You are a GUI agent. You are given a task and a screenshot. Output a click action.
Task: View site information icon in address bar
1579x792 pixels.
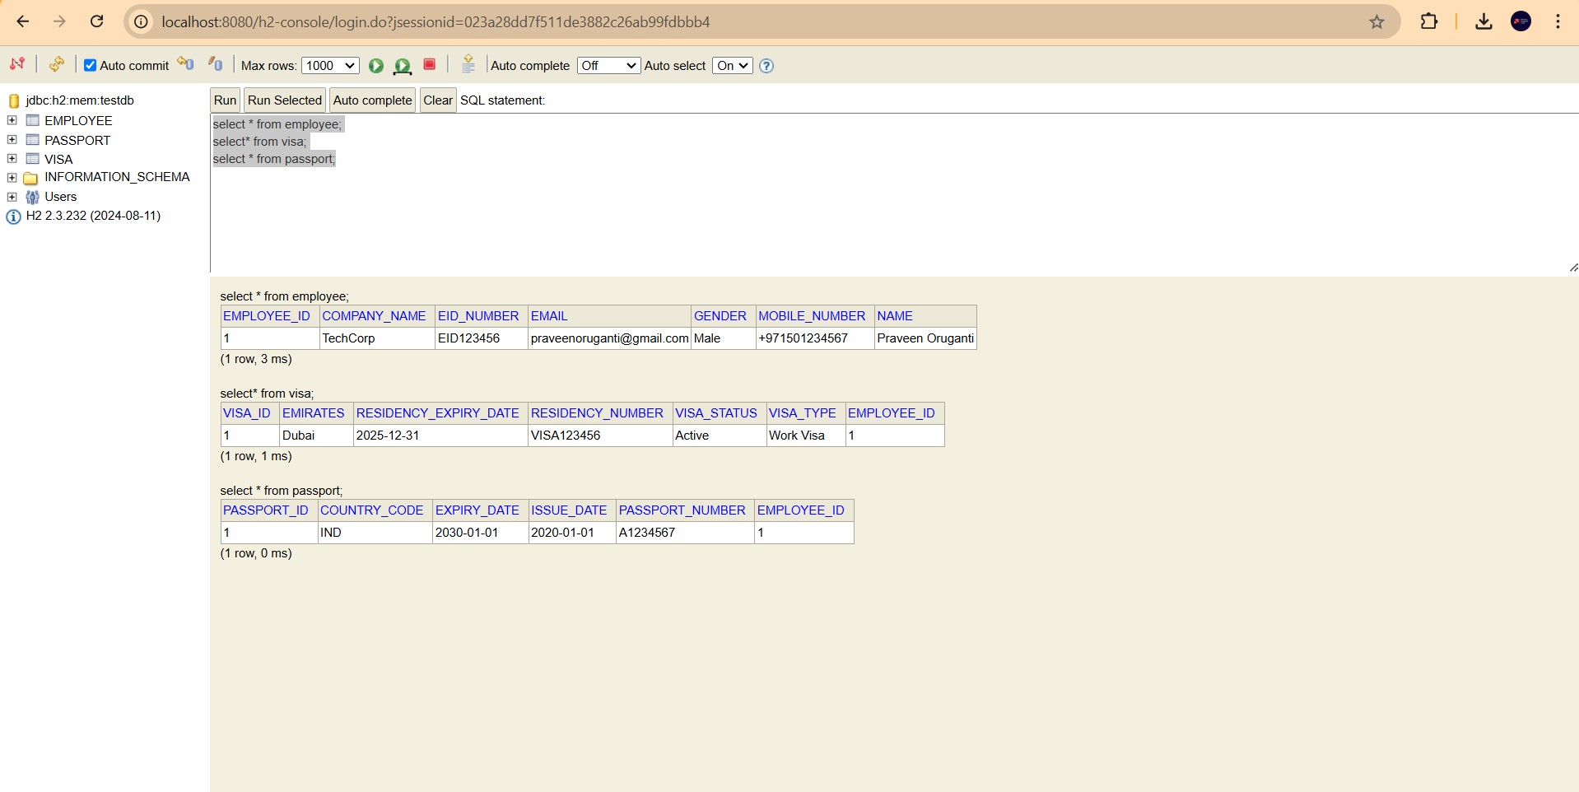click(142, 22)
